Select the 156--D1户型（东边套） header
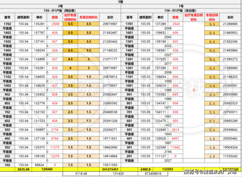242x177 pixels. 181,10
